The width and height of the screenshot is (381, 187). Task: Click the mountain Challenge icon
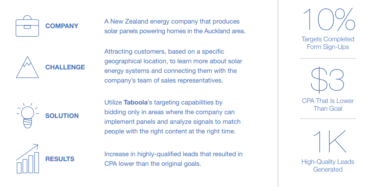pos(27,67)
